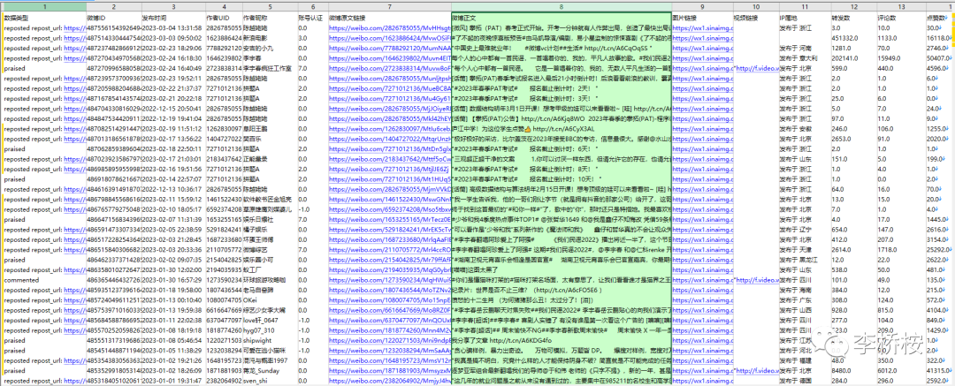Select column header 13
Screen dimensions: 955x386
pos(901,6)
